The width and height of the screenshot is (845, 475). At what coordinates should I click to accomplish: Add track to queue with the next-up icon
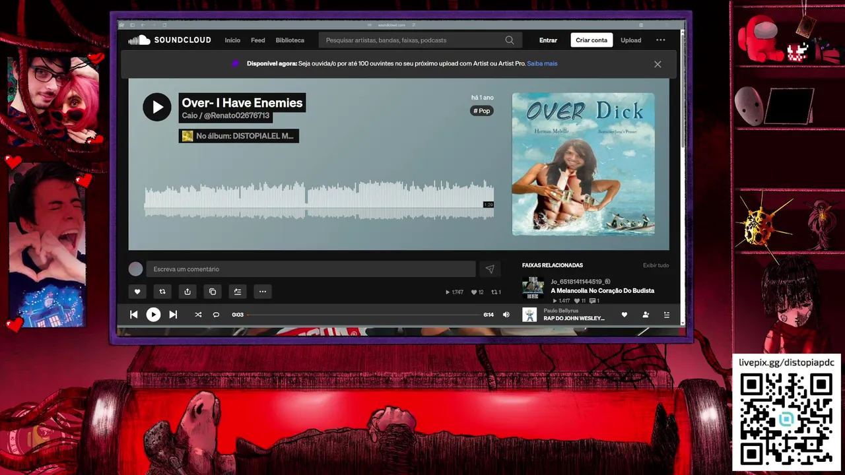(238, 292)
